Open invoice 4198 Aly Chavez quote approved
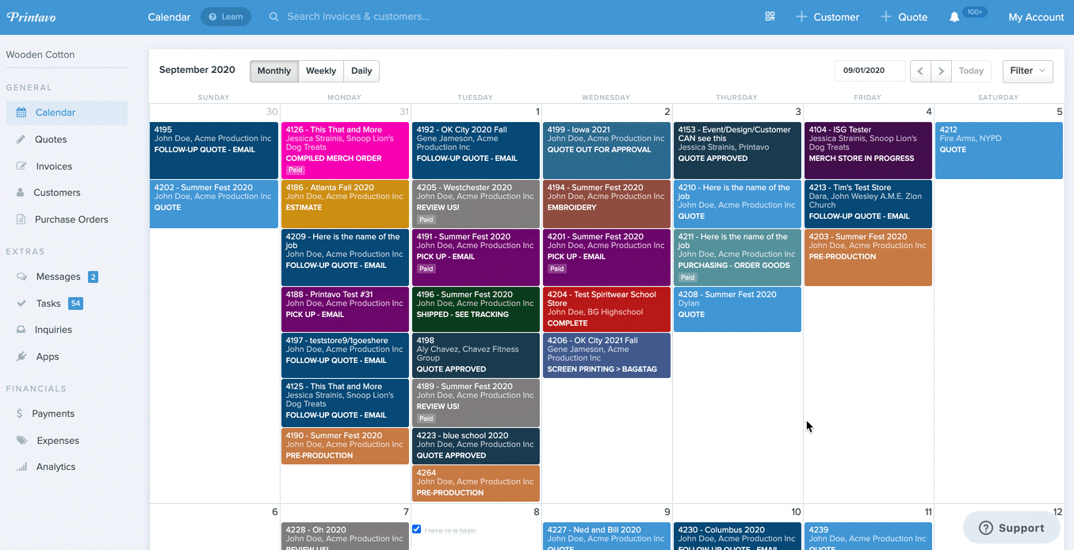This screenshot has width=1074, height=550. click(x=476, y=355)
